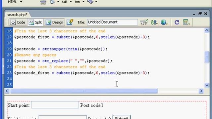Open the file management arrows icon
Image resolution: width=212 pixels, height=119 pixels.
pyautogui.click(x=154, y=22)
